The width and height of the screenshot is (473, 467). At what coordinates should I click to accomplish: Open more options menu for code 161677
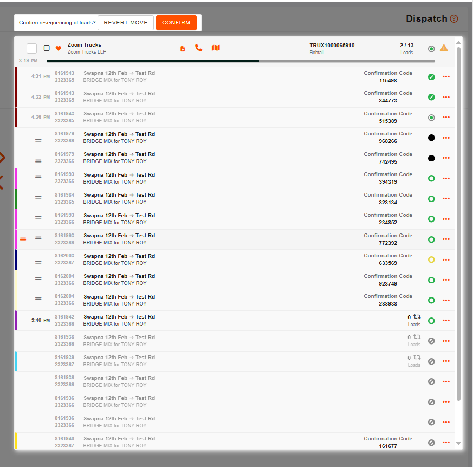[446, 443]
